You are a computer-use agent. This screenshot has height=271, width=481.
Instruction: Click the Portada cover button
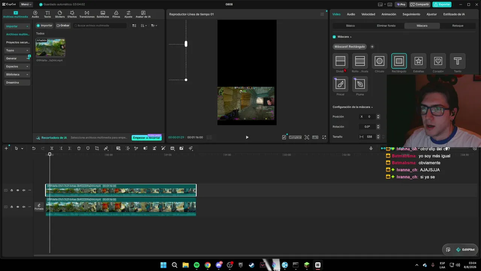tap(39, 207)
